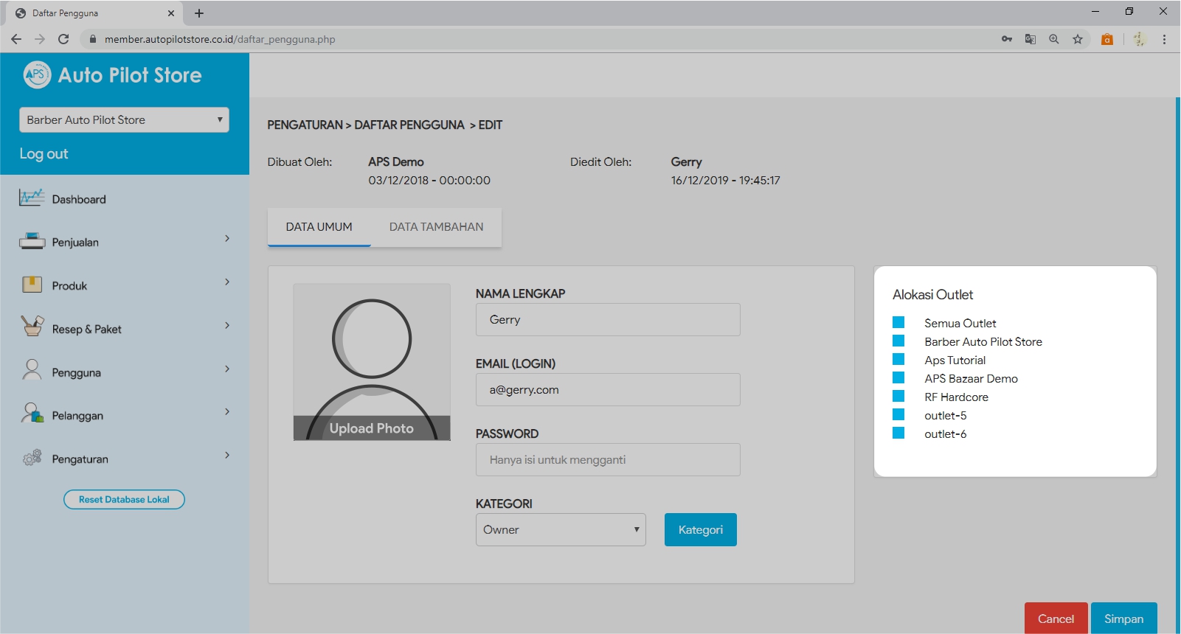Select the DATA UMUM tab
The image size is (1181, 634).
pos(319,227)
